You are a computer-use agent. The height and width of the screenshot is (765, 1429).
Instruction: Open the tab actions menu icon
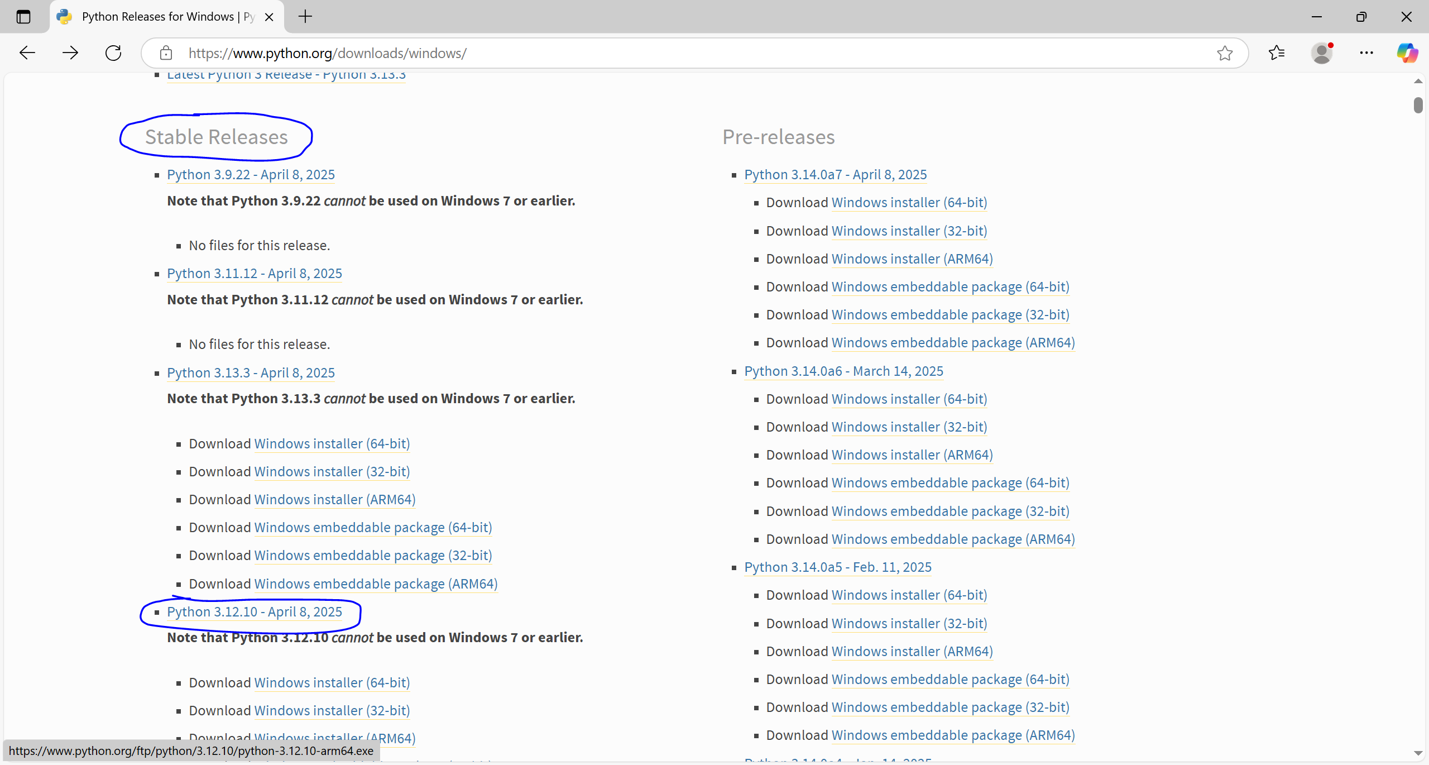(x=23, y=17)
